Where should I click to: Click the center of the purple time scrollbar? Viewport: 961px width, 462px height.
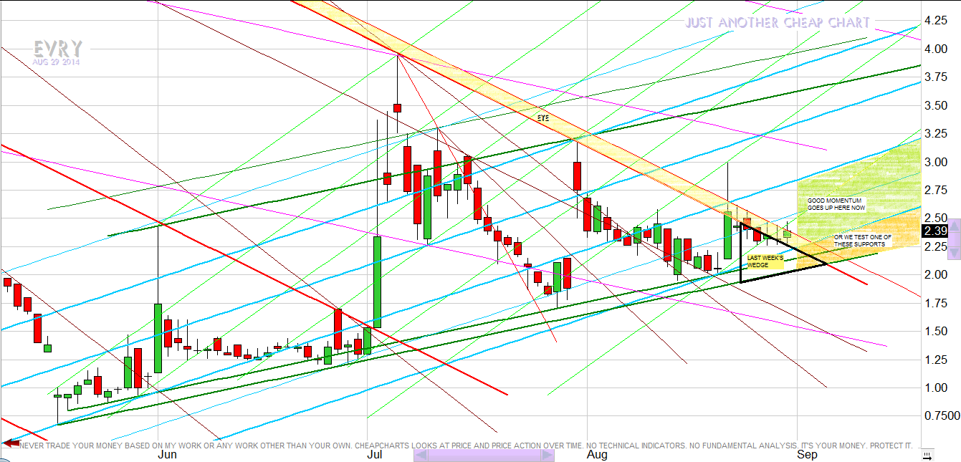coord(483,455)
